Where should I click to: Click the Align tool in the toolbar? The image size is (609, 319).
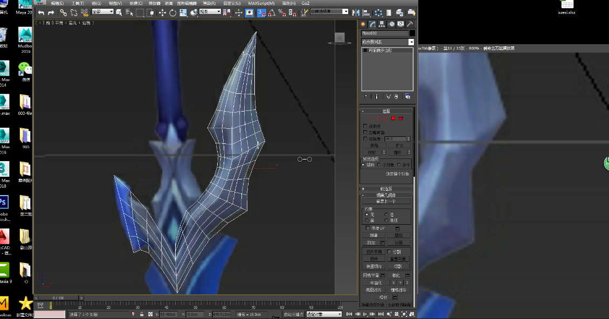366,13
